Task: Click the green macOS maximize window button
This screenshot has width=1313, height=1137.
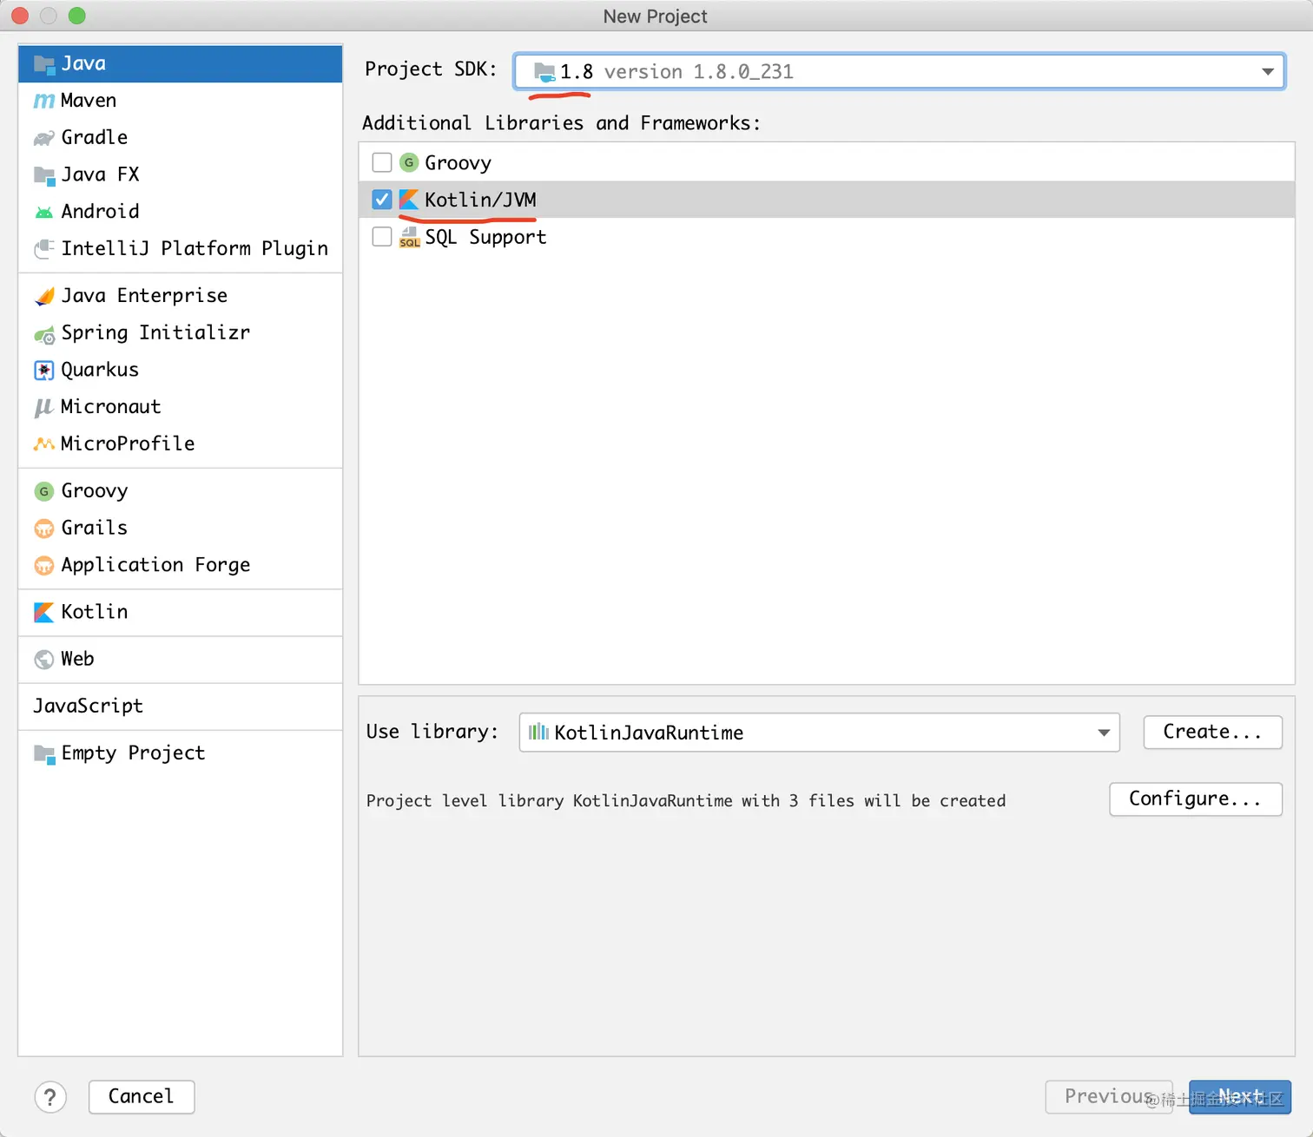Action: pyautogui.click(x=77, y=16)
